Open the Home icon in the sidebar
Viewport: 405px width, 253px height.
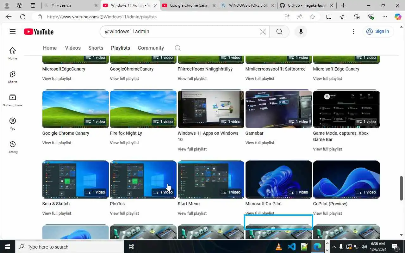pyautogui.click(x=13, y=53)
